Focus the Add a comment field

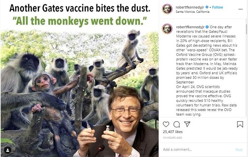click(x=195, y=149)
